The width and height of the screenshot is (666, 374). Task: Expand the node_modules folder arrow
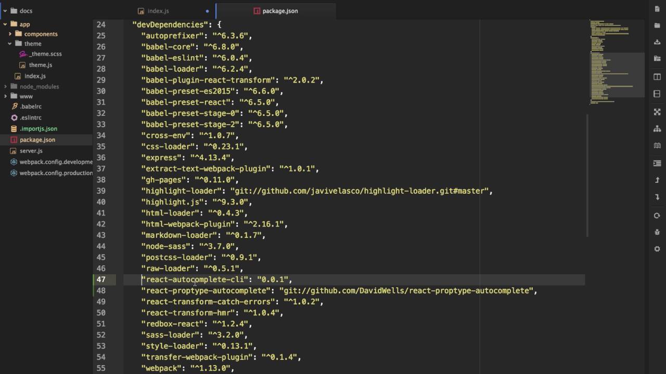coord(5,86)
